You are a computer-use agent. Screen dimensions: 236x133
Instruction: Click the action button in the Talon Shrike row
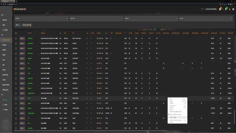(x=22, y=128)
